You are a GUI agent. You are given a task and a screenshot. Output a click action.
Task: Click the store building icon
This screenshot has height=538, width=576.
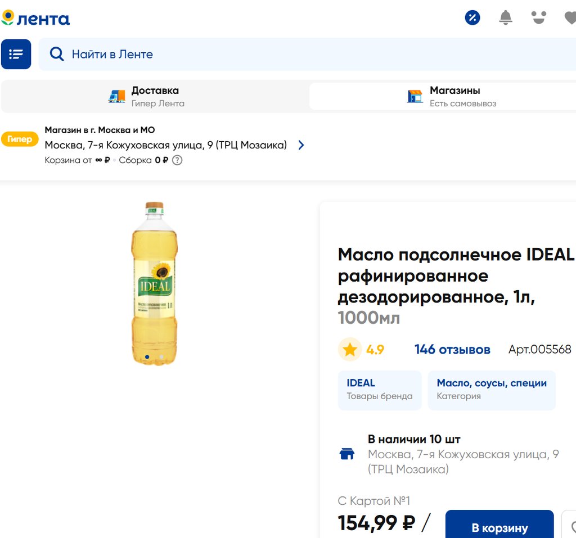(x=415, y=97)
